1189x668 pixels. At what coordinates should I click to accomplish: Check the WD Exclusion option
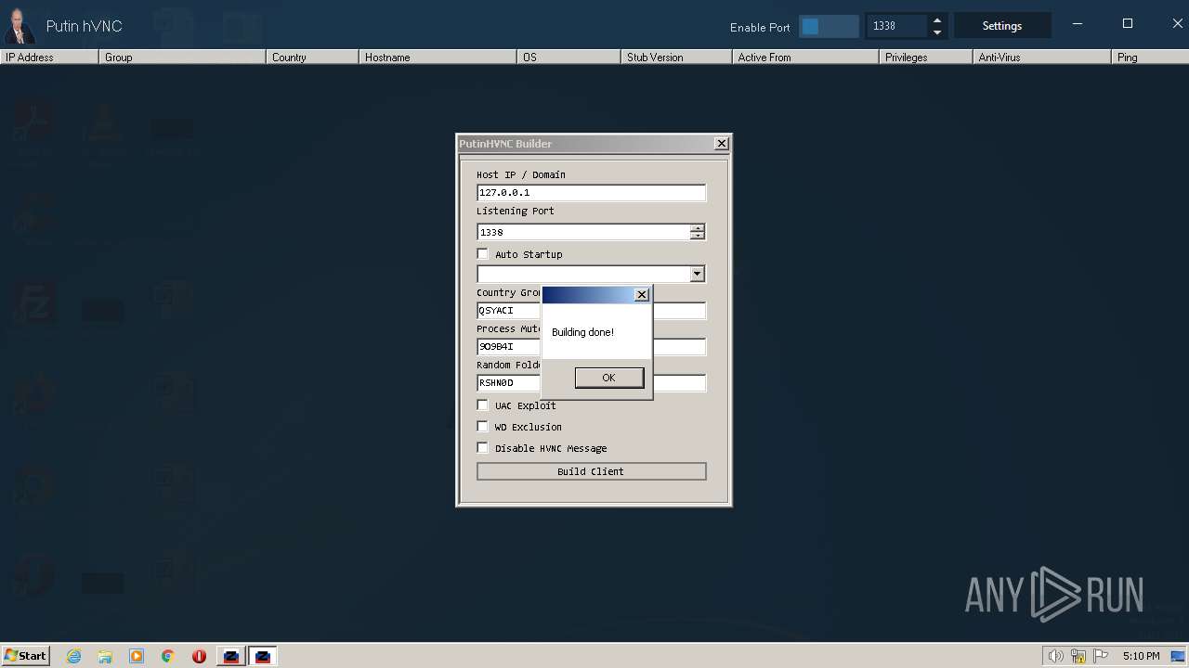[482, 426]
